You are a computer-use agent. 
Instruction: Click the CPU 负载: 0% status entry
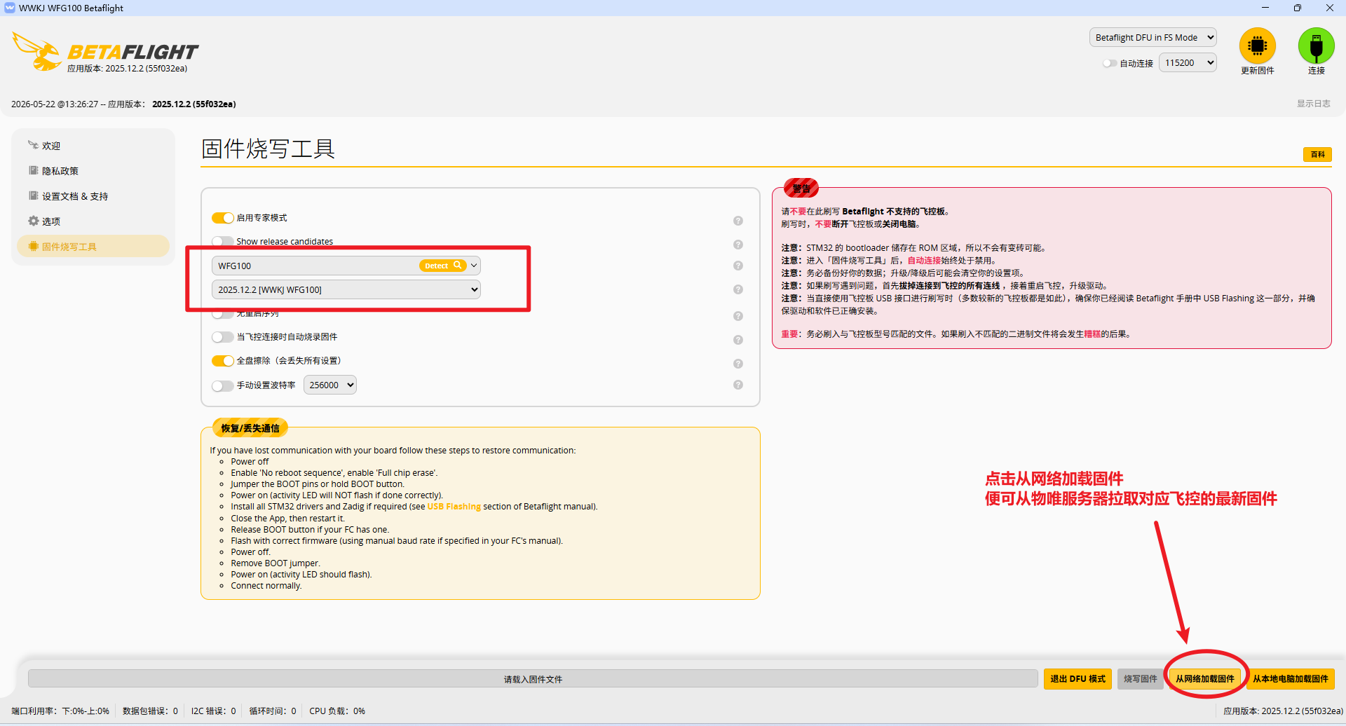[337, 711]
